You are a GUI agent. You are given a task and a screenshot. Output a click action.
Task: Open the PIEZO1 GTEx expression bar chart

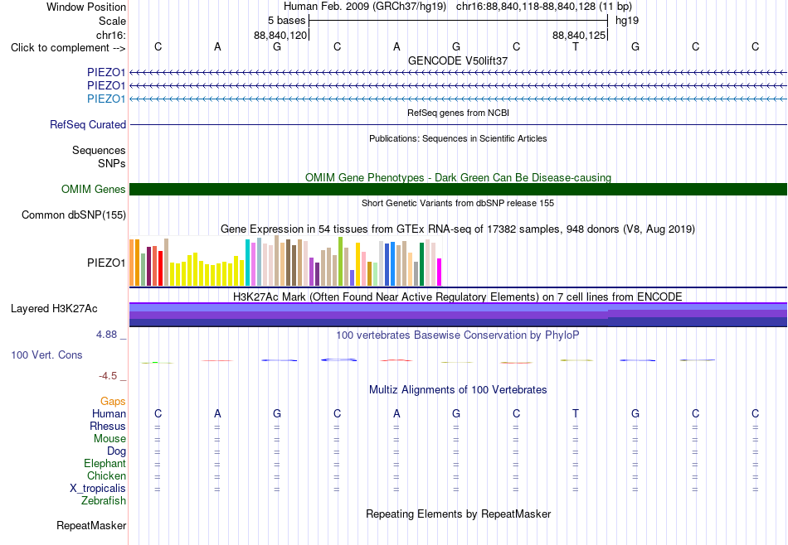[285, 261]
